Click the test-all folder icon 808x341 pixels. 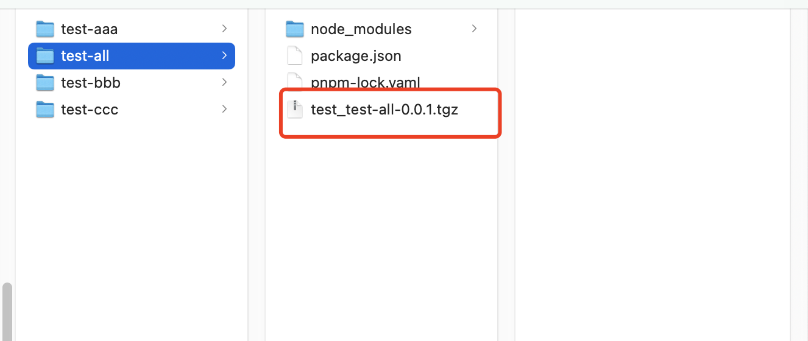[x=45, y=56]
